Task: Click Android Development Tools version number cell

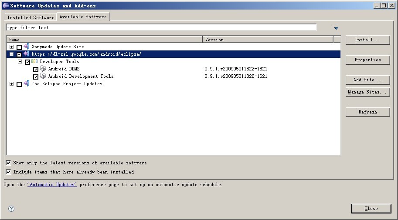Action: coord(236,76)
